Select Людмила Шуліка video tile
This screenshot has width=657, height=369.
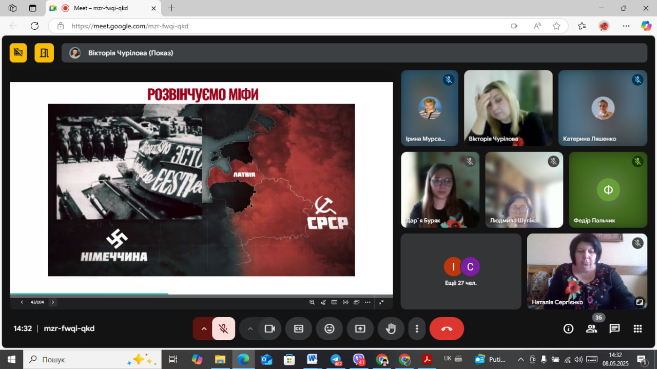tap(524, 190)
